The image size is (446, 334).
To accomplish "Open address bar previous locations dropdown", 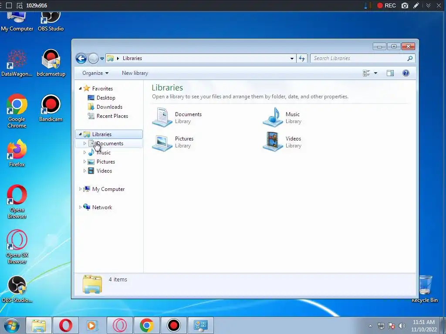I will 292,59.
